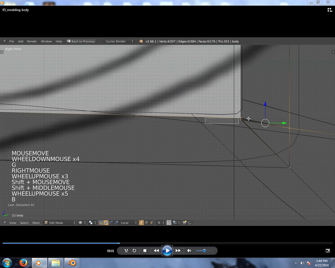Click the Last: (De)select All text
The image size is (335, 268).
tap(21, 205)
